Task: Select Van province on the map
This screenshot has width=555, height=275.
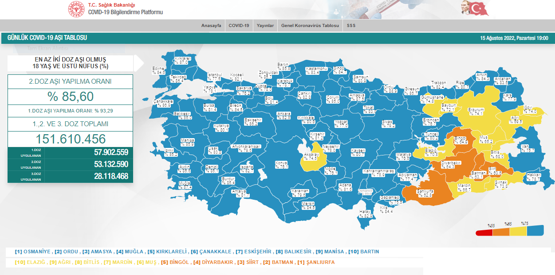Action: tap(526, 148)
